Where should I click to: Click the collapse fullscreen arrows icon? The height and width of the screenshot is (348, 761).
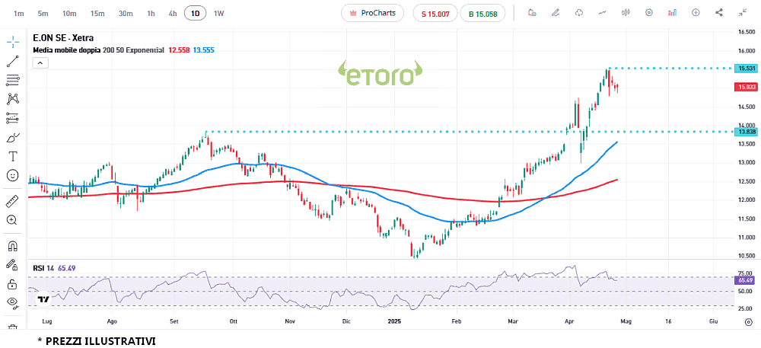[x=743, y=13]
